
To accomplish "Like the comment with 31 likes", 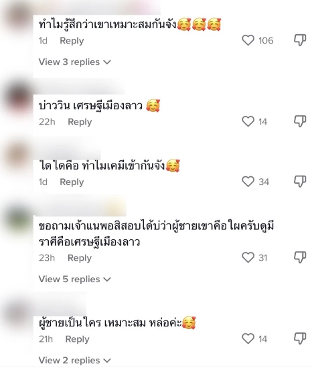I will pyautogui.click(x=248, y=257).
